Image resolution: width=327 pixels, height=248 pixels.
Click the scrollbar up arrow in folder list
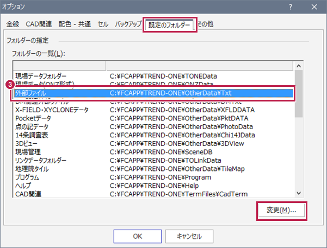(299, 66)
